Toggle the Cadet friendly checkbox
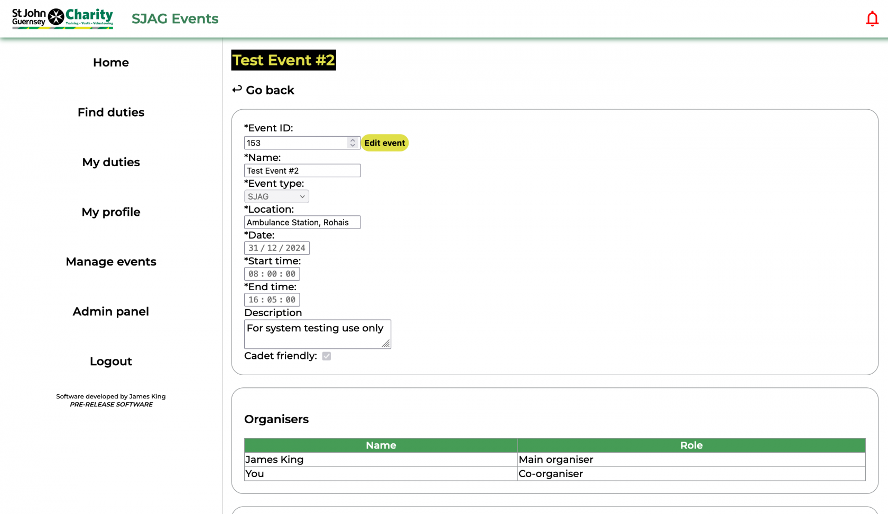 pos(326,356)
